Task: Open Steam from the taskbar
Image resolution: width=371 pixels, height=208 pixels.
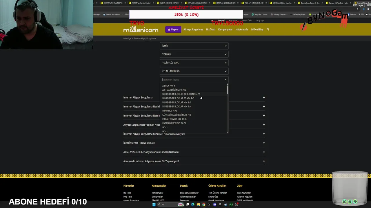Action: coord(225,205)
